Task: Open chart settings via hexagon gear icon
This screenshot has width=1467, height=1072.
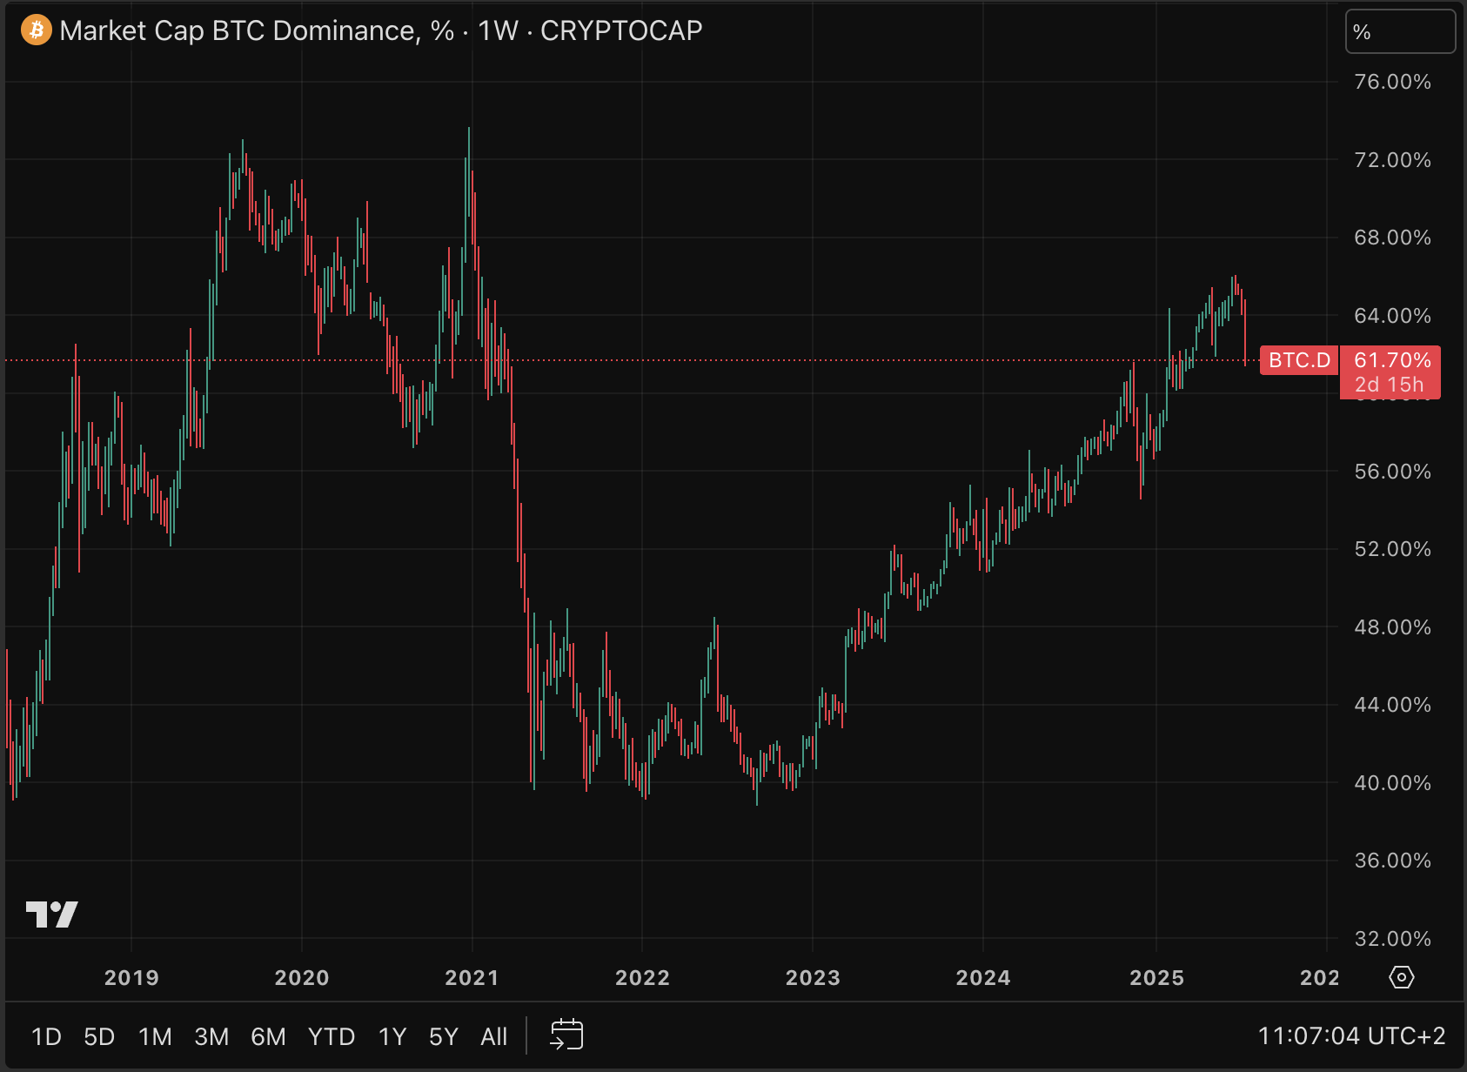Action: 1401,977
